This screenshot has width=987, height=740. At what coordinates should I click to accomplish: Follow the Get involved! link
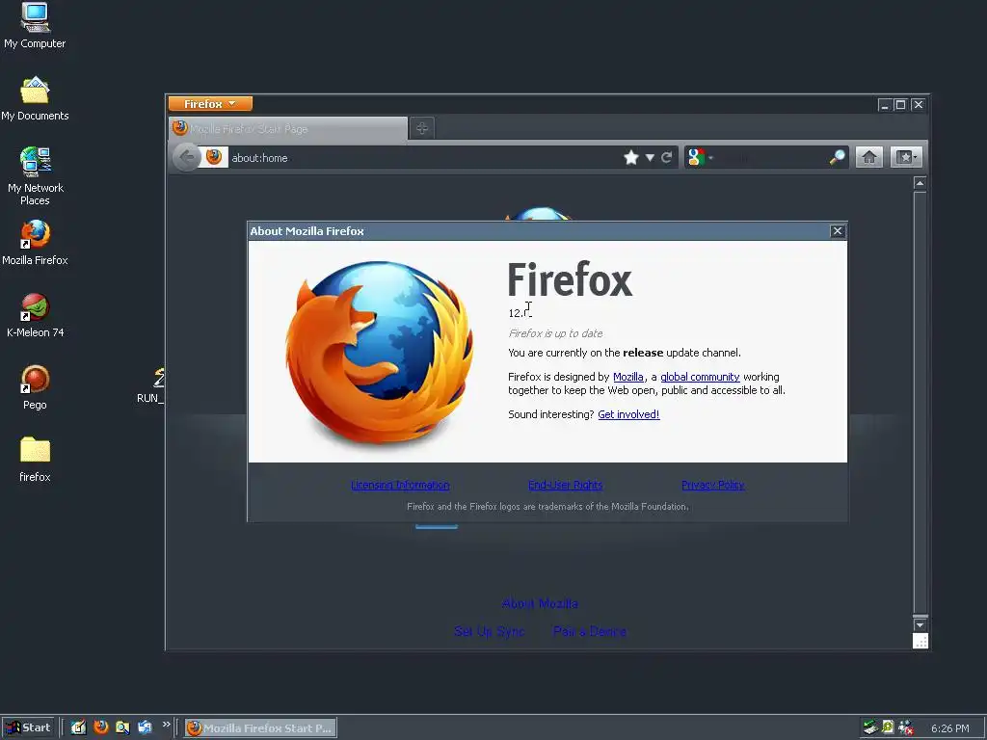coord(628,414)
